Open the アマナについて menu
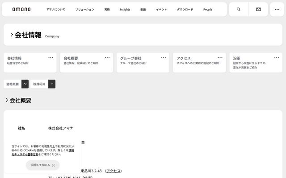Screen dimensions: 286x178 (55, 9)
